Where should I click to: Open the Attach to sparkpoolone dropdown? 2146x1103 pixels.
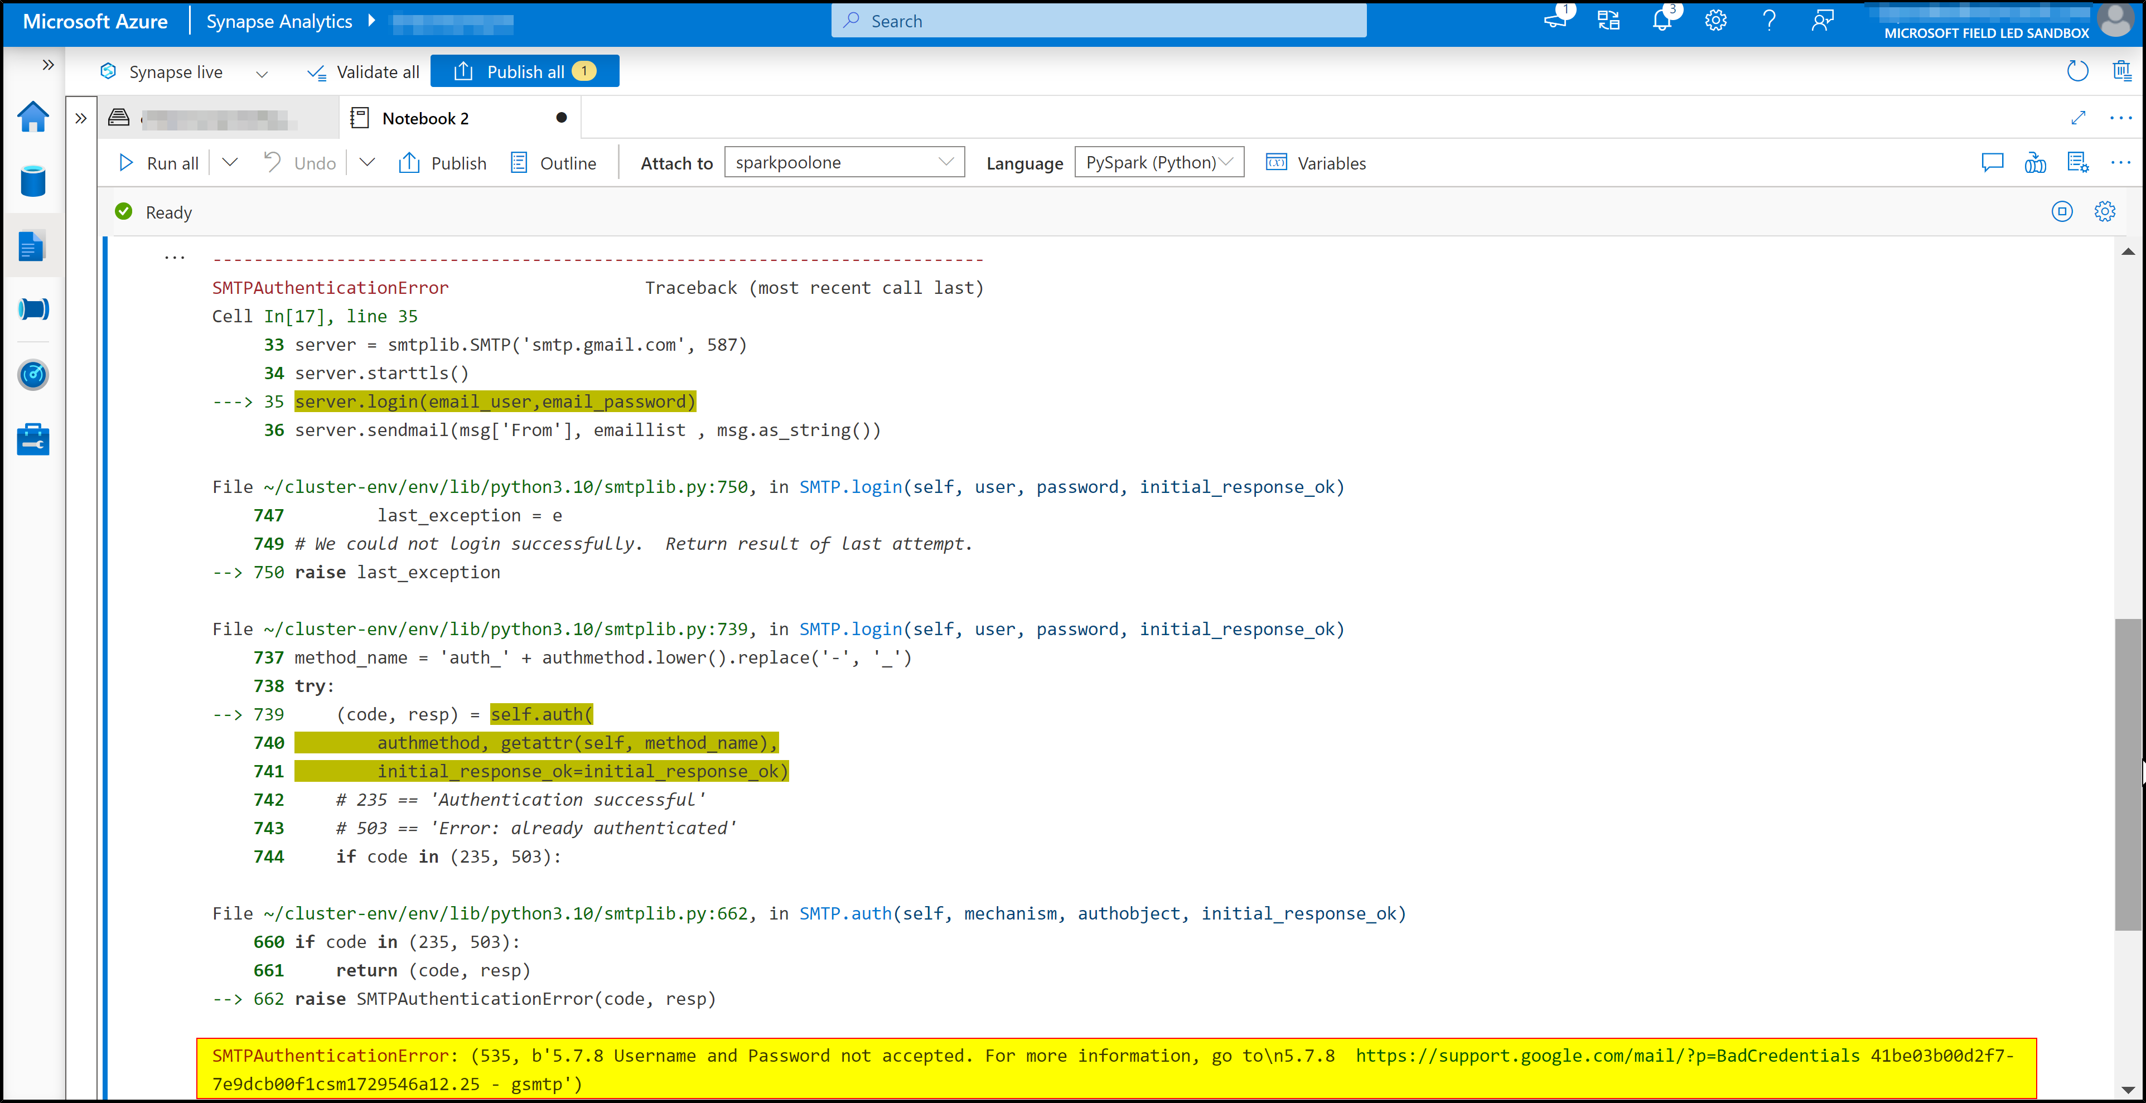(844, 162)
